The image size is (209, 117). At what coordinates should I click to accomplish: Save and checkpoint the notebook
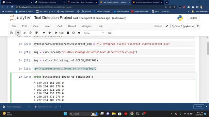click(x=11, y=33)
